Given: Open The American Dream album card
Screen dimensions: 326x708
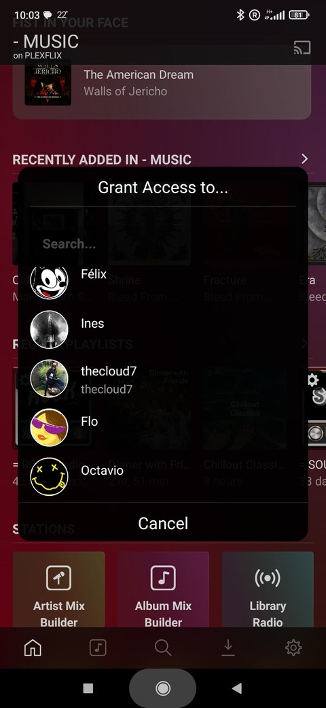Looking at the screenshot, I should click(162, 82).
